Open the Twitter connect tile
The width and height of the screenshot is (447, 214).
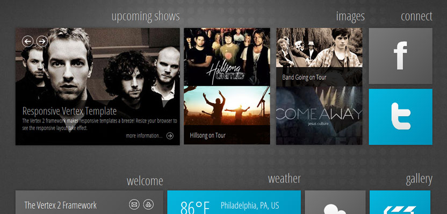click(x=400, y=117)
